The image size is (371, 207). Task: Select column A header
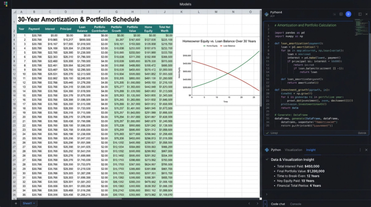pyautogui.click(x=21, y=12)
